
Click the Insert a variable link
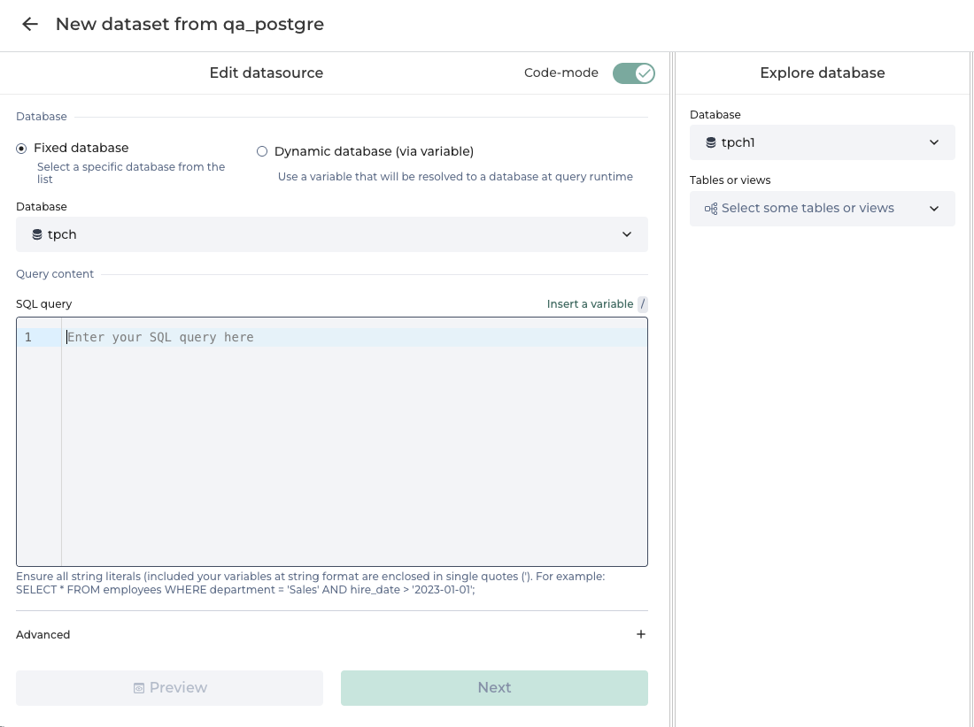pyautogui.click(x=590, y=304)
